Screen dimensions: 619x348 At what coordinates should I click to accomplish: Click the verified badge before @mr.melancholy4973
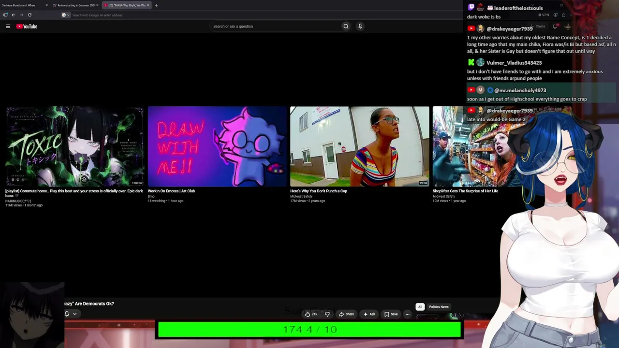point(490,90)
